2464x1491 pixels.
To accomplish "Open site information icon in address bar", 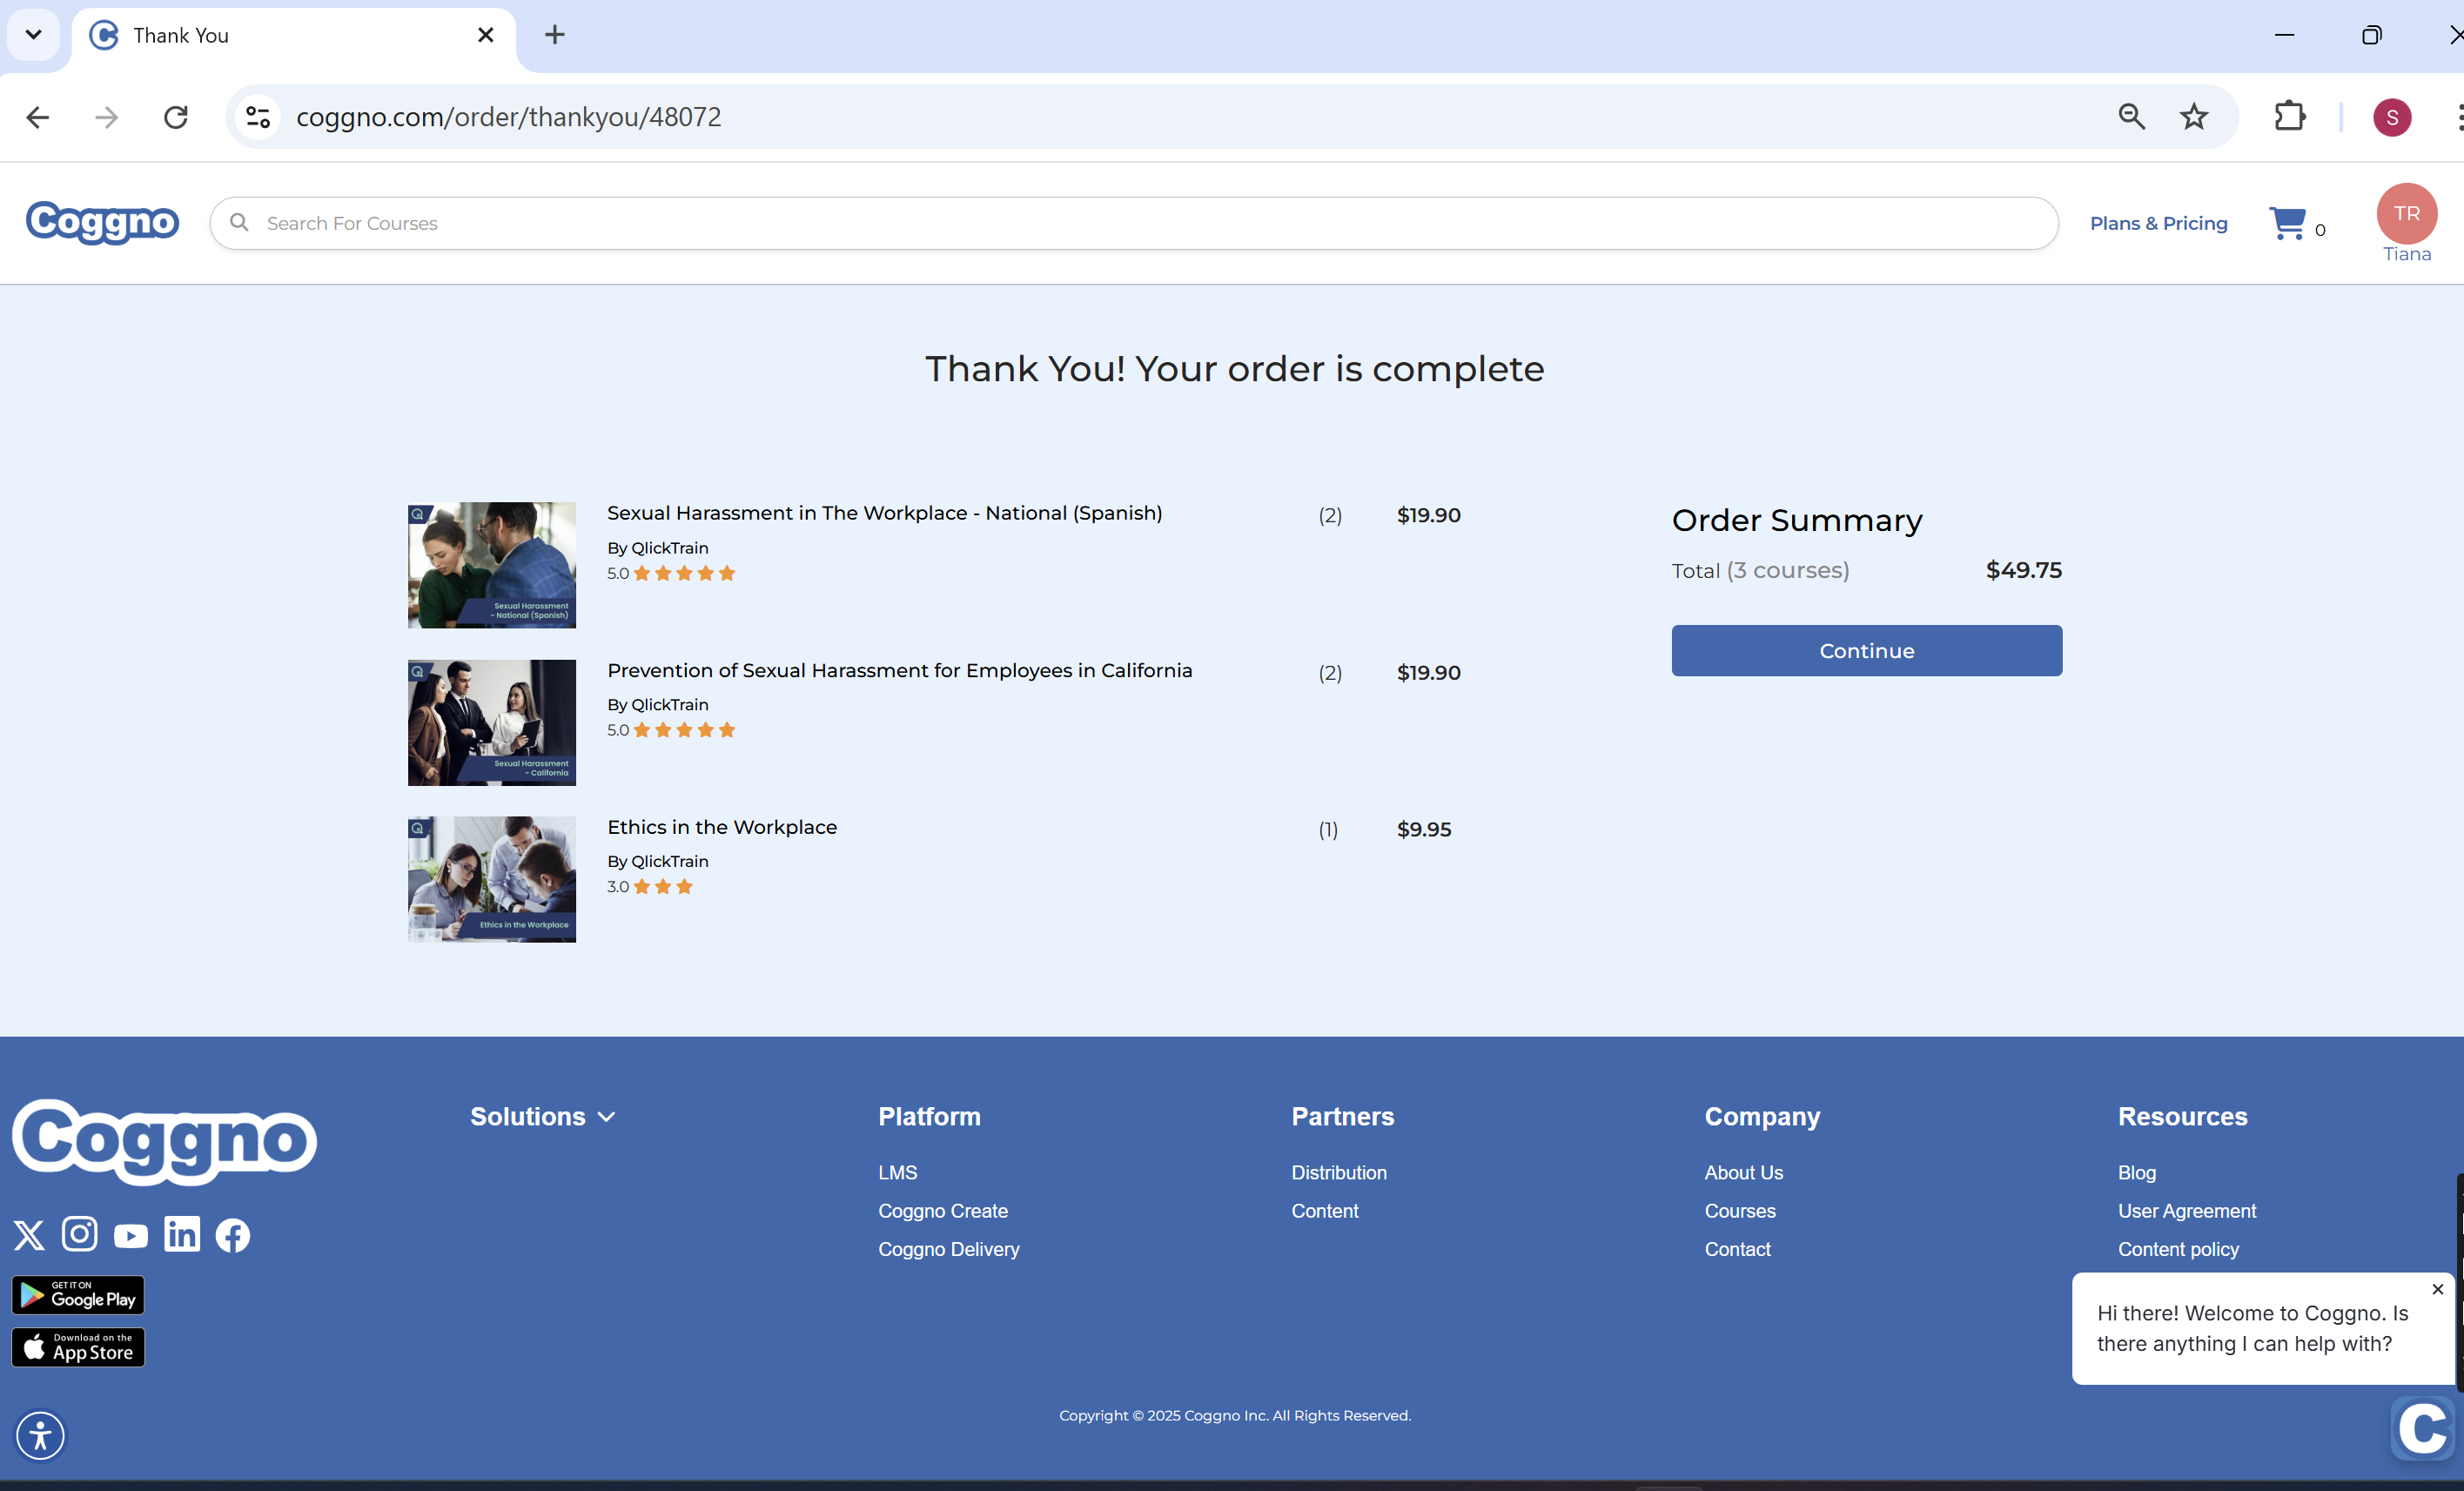I will click(258, 117).
